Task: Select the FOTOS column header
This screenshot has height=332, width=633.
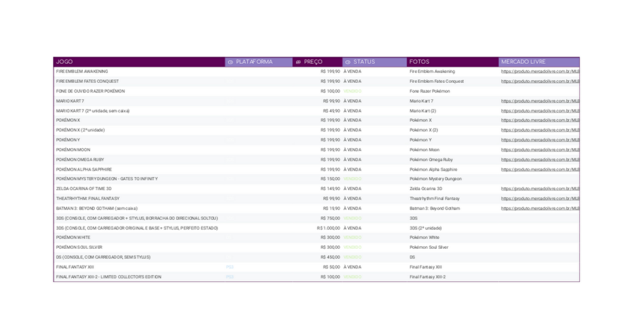Action: (419, 62)
